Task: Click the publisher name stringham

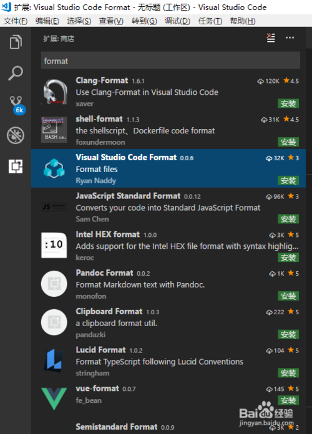Action: 92,373
